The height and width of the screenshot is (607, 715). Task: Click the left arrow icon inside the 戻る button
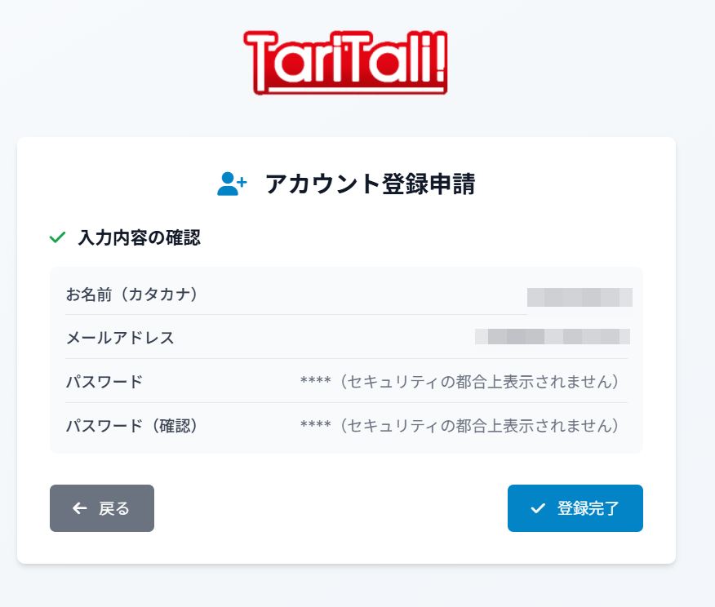point(78,508)
